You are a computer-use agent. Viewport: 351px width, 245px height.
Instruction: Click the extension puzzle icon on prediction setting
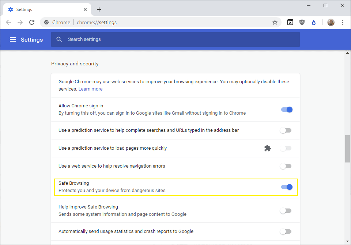(267, 148)
